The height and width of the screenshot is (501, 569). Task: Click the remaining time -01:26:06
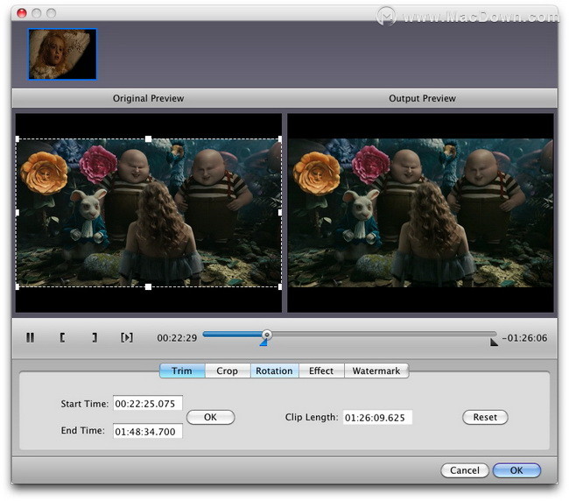pos(524,338)
